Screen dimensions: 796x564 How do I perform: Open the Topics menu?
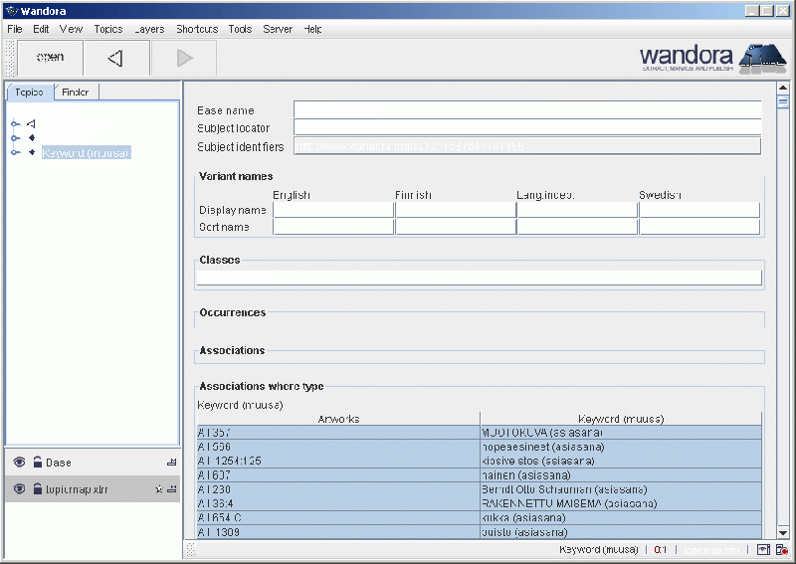pyautogui.click(x=107, y=29)
